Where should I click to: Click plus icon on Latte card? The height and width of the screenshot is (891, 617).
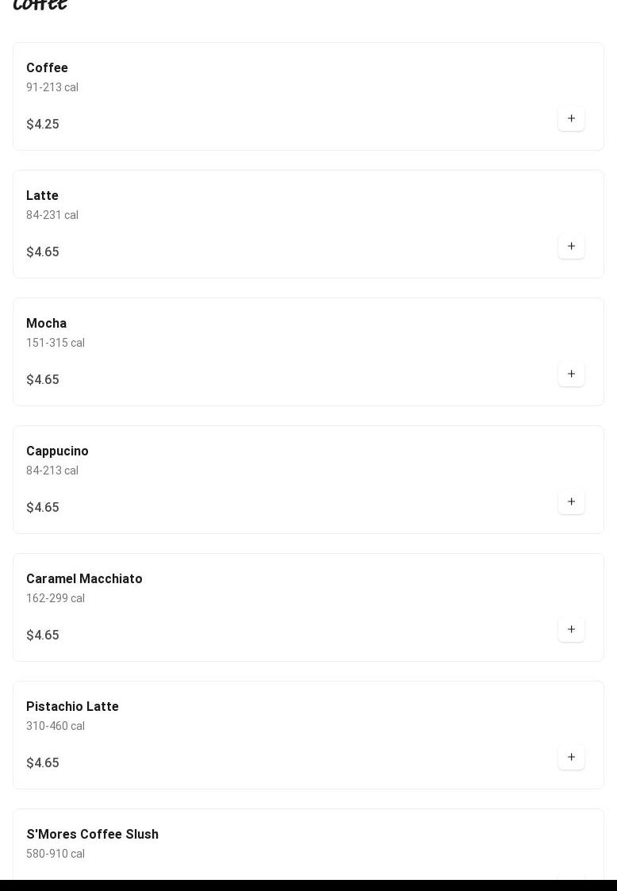(571, 246)
